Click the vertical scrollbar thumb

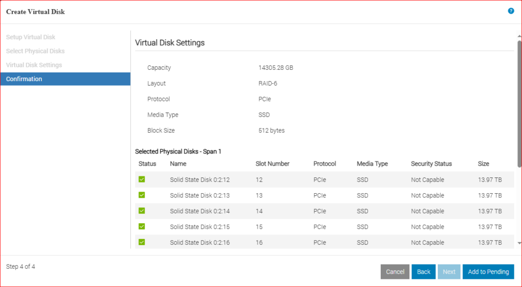(519, 102)
